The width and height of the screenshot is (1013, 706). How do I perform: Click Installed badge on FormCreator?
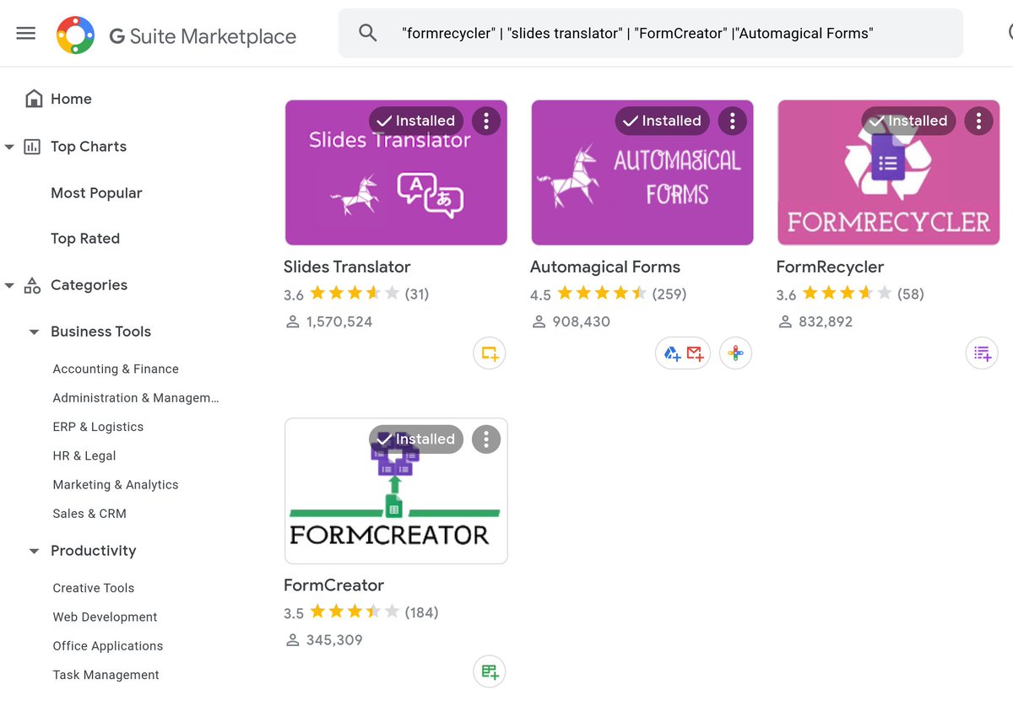tap(416, 439)
